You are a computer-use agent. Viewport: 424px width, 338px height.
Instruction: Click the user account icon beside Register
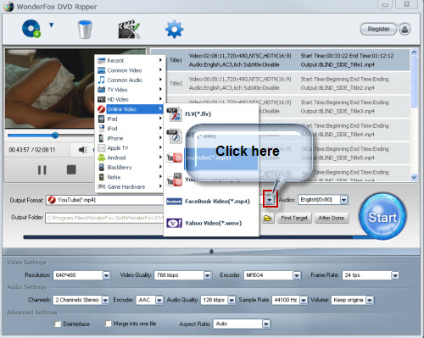(x=404, y=29)
